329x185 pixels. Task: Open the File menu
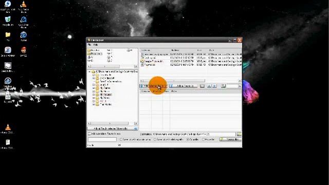89,45
